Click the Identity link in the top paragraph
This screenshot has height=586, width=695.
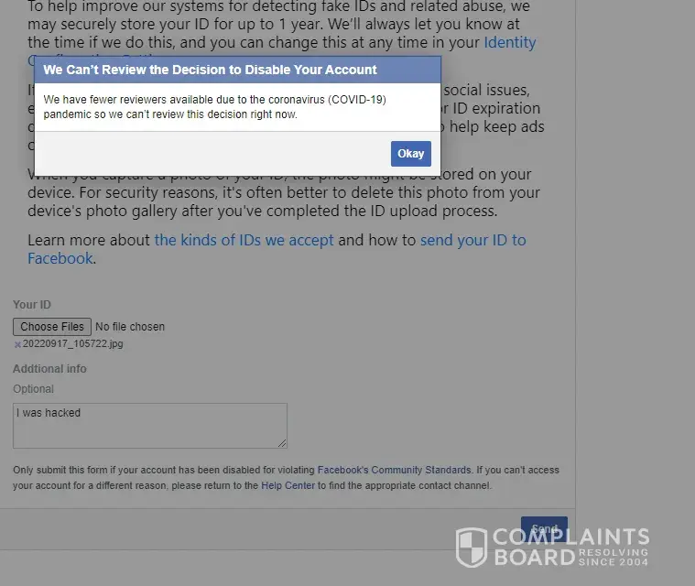click(510, 42)
